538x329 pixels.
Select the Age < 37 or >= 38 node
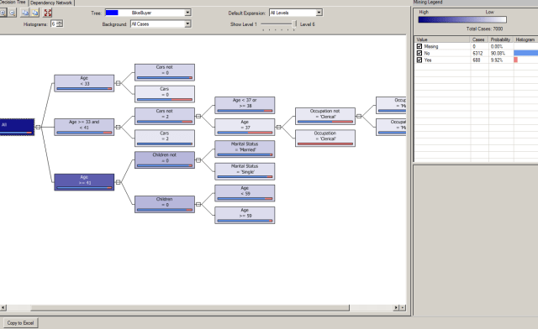click(245, 105)
